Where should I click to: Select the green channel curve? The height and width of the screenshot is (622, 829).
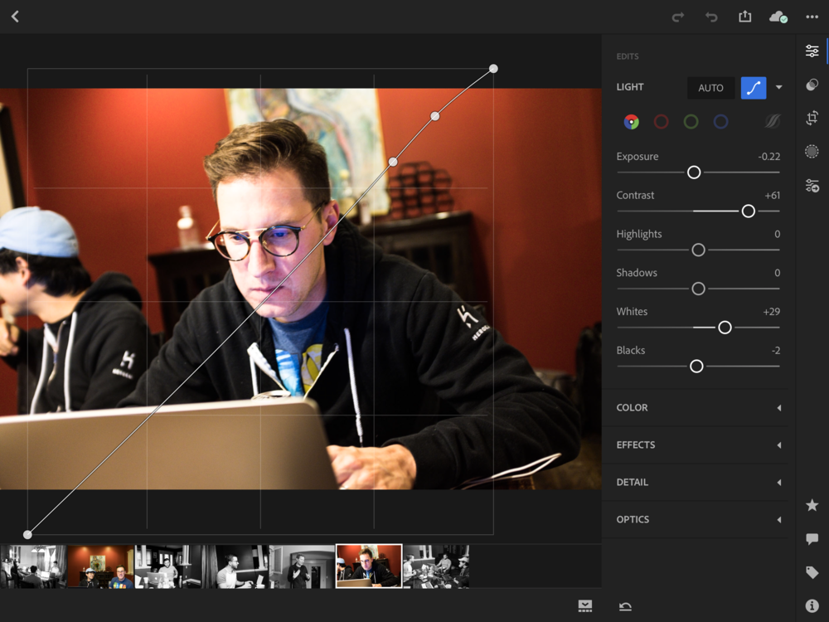tap(691, 122)
